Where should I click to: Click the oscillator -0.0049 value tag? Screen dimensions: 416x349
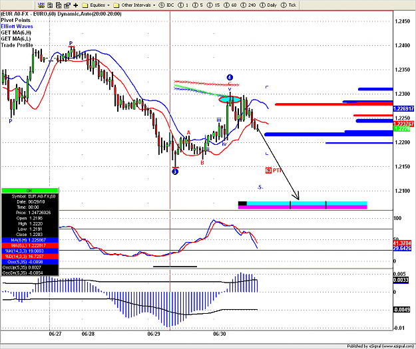[x=401, y=310]
